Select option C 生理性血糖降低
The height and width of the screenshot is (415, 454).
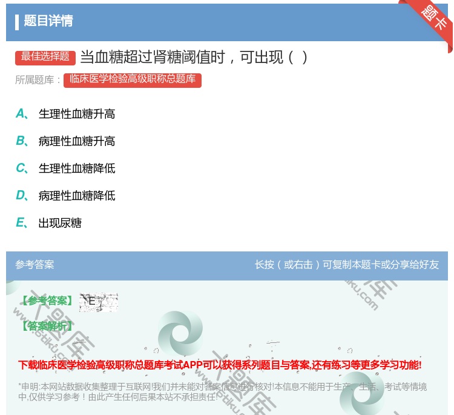pos(77,168)
